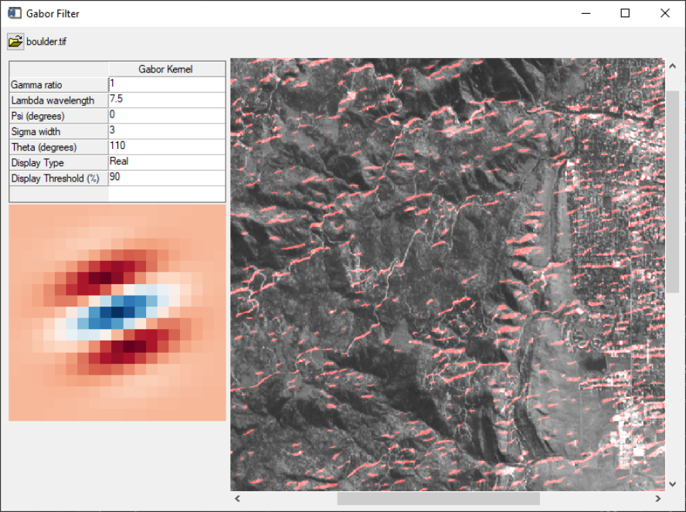Click the filtered boulder satellite image
This screenshot has height=512, width=686.
447,274
